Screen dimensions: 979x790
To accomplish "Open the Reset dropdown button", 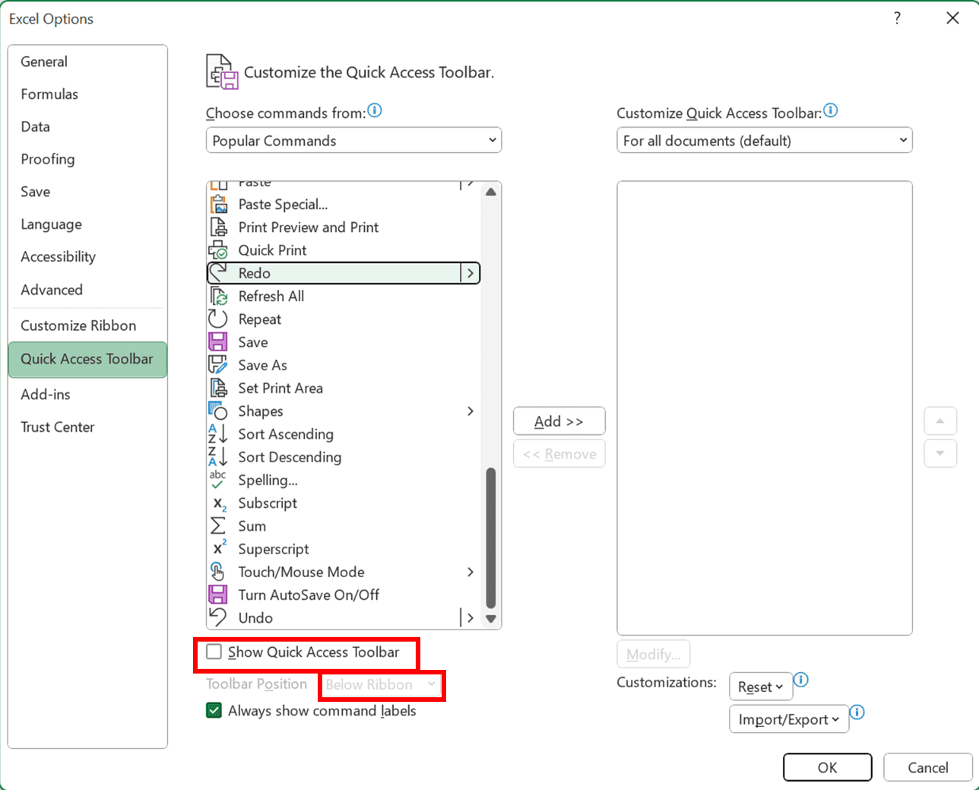I will click(x=760, y=687).
